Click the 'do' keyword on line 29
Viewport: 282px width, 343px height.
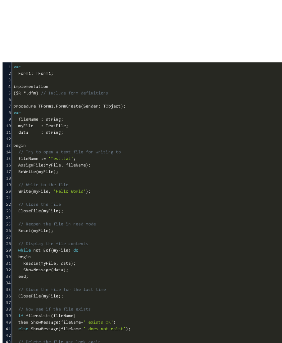click(76, 250)
